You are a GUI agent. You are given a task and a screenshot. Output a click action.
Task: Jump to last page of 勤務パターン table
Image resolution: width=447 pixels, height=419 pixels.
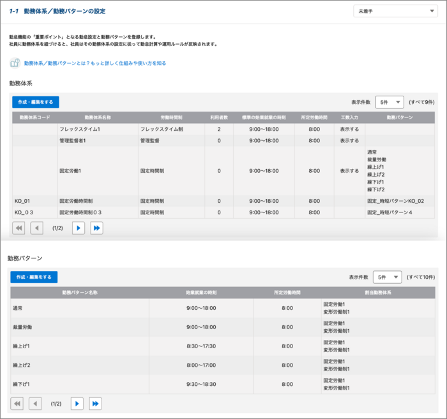point(95,403)
